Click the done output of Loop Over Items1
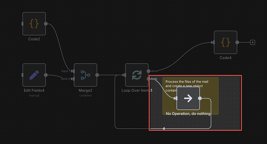Viewport: 267px width, 144px height. tap(149, 71)
